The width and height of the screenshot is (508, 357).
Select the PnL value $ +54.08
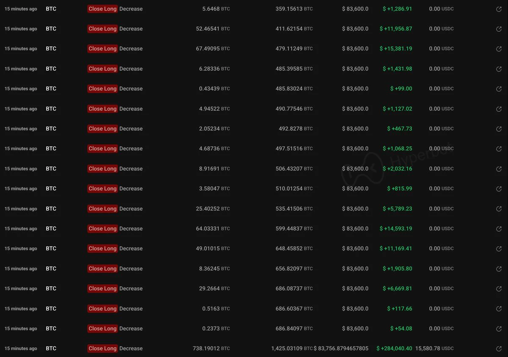tap(401, 329)
